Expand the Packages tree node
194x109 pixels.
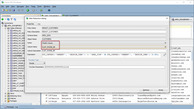click(6, 101)
